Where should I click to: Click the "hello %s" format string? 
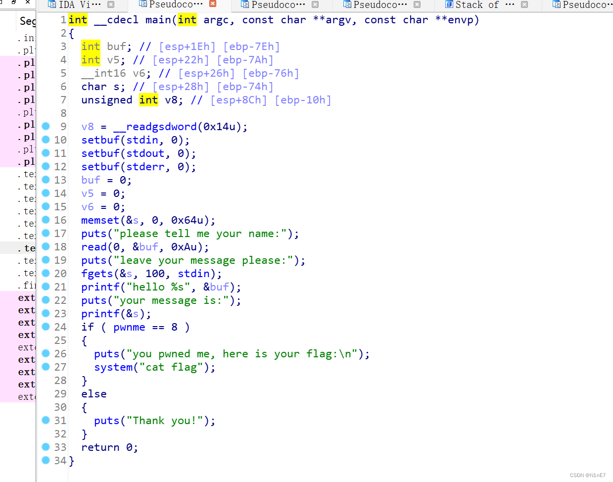158,287
